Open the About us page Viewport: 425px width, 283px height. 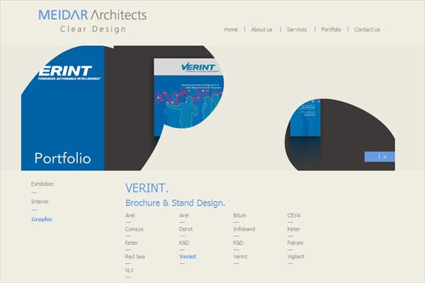(261, 30)
